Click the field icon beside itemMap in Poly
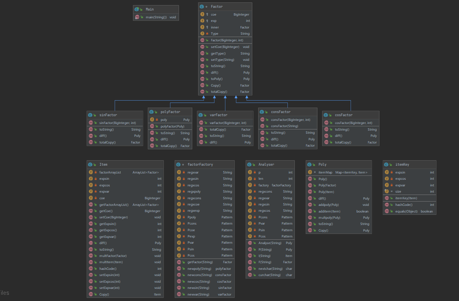The height and width of the screenshot is (301, 459). click(310, 172)
